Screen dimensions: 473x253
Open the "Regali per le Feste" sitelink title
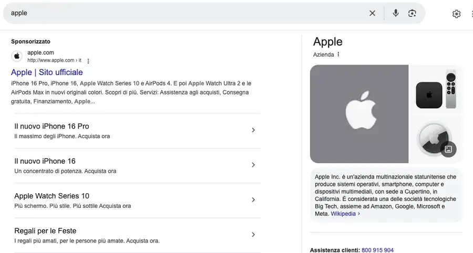pos(45,231)
